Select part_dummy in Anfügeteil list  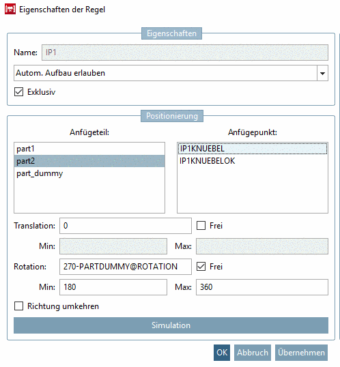(89, 173)
